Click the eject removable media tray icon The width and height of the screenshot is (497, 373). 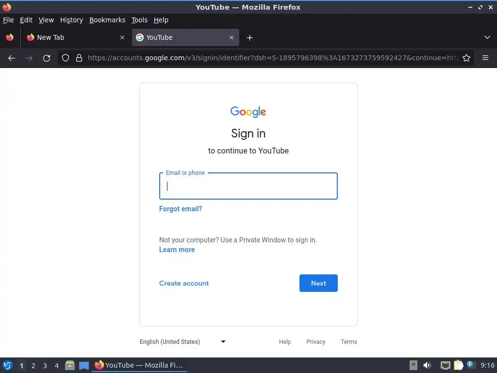[x=414, y=365]
